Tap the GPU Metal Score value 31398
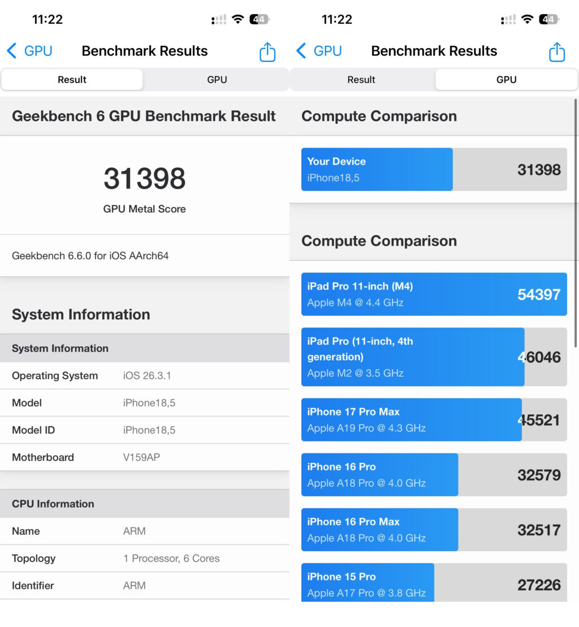 (x=144, y=179)
